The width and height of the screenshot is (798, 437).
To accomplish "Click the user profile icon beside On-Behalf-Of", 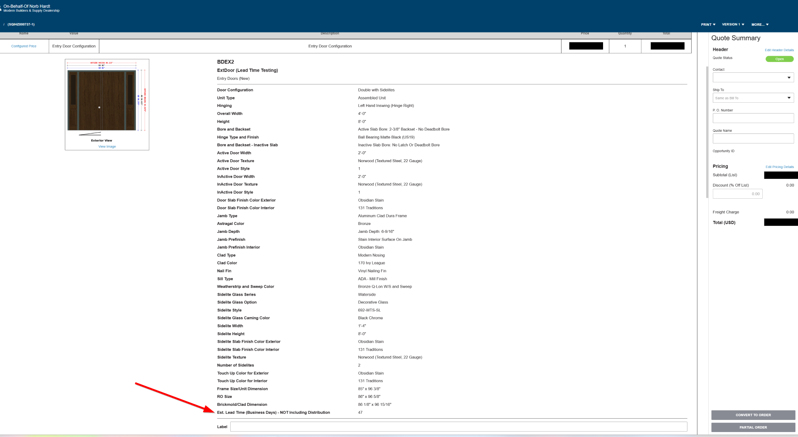I will point(1,8).
